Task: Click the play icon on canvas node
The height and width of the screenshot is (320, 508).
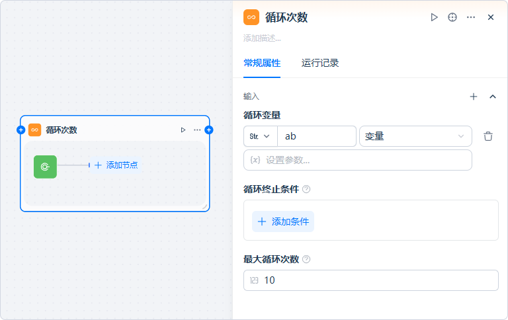Action: (x=183, y=130)
